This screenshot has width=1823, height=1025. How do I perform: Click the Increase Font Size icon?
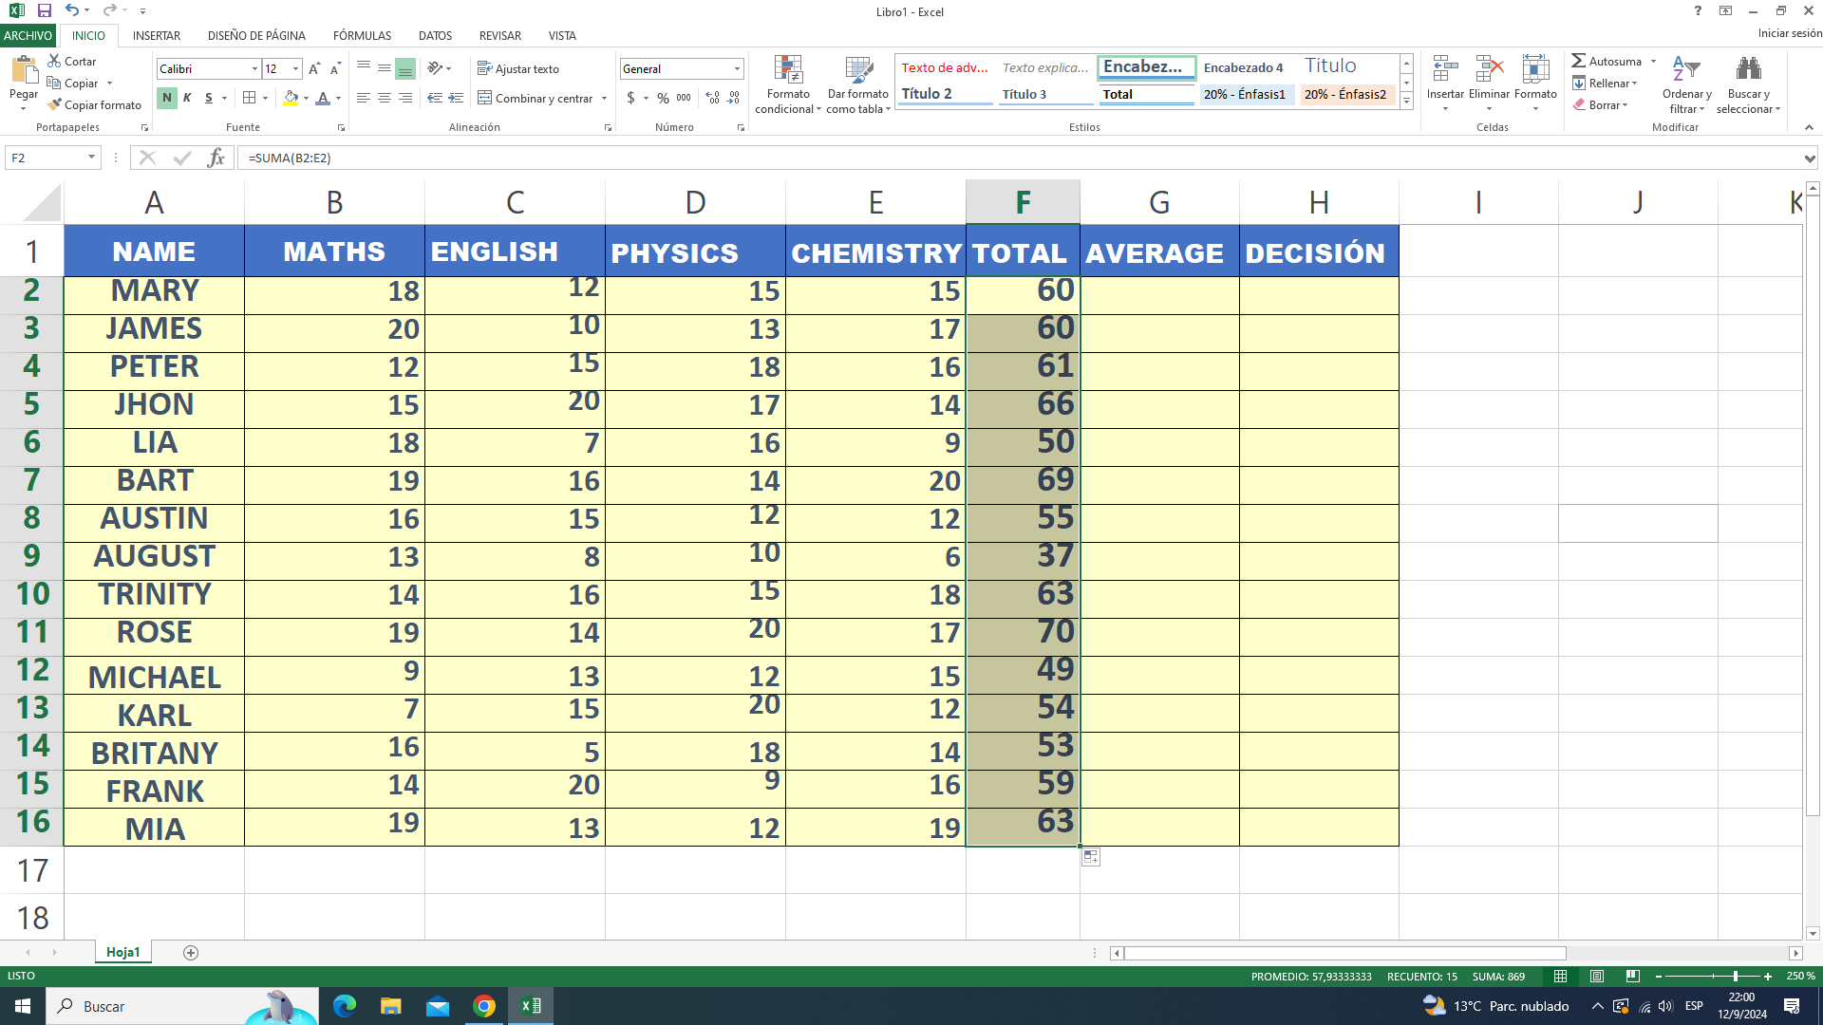pos(314,69)
